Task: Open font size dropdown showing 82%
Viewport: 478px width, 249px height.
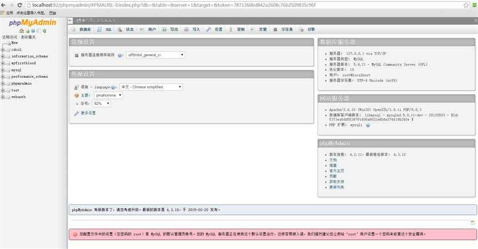Action: click(101, 104)
